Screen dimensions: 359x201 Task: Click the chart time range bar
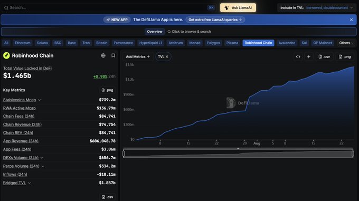(238, 154)
